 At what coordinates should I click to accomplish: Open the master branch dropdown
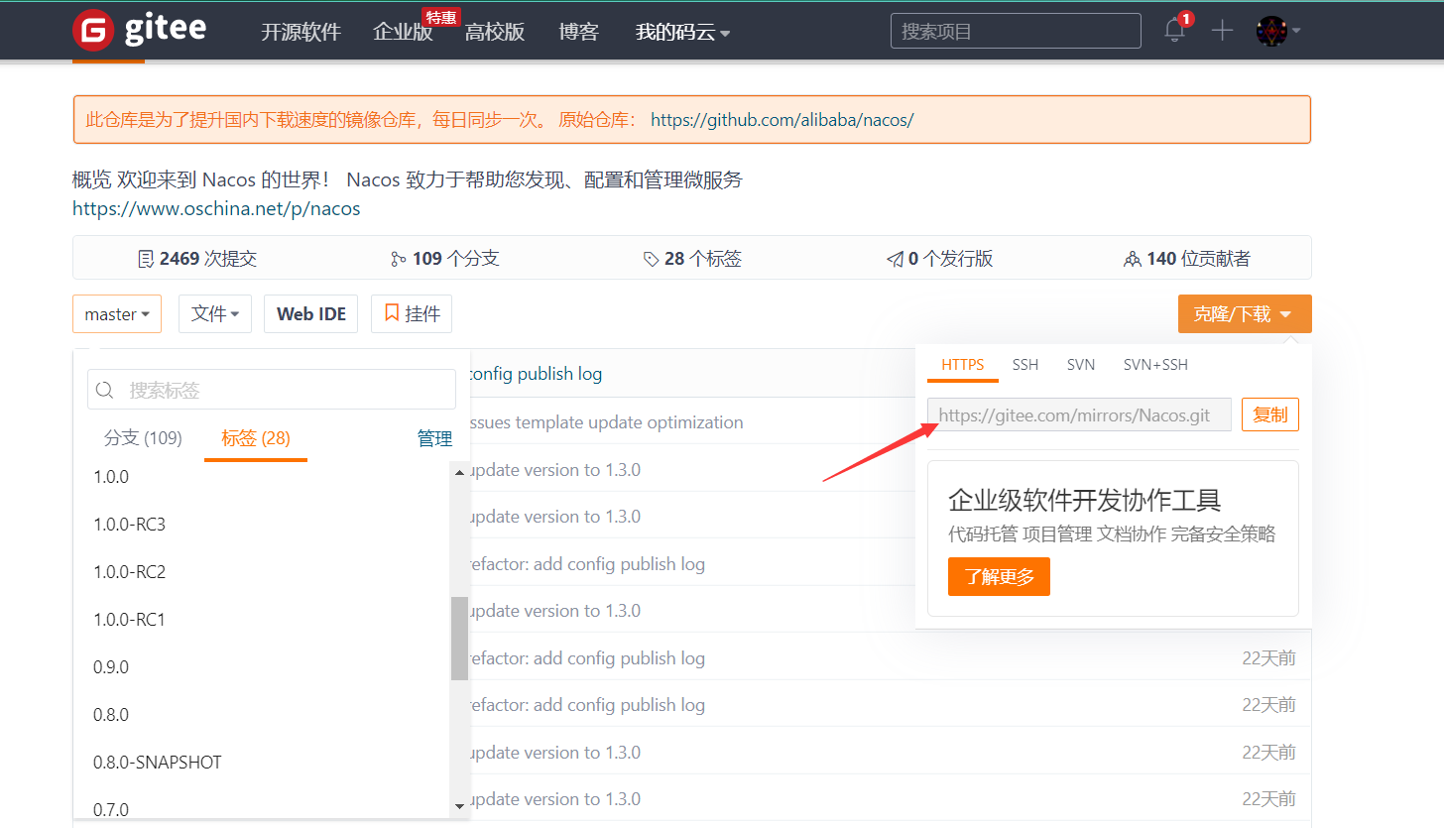116,313
